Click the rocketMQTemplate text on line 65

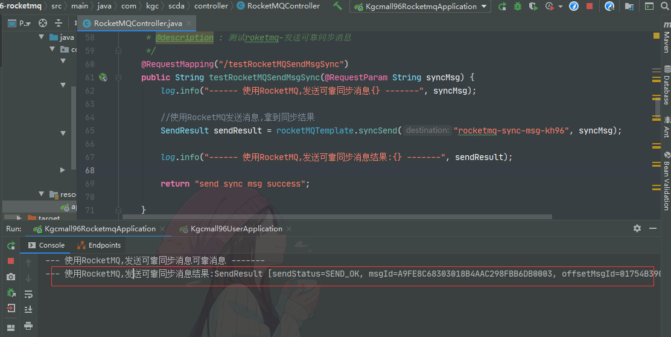click(315, 130)
